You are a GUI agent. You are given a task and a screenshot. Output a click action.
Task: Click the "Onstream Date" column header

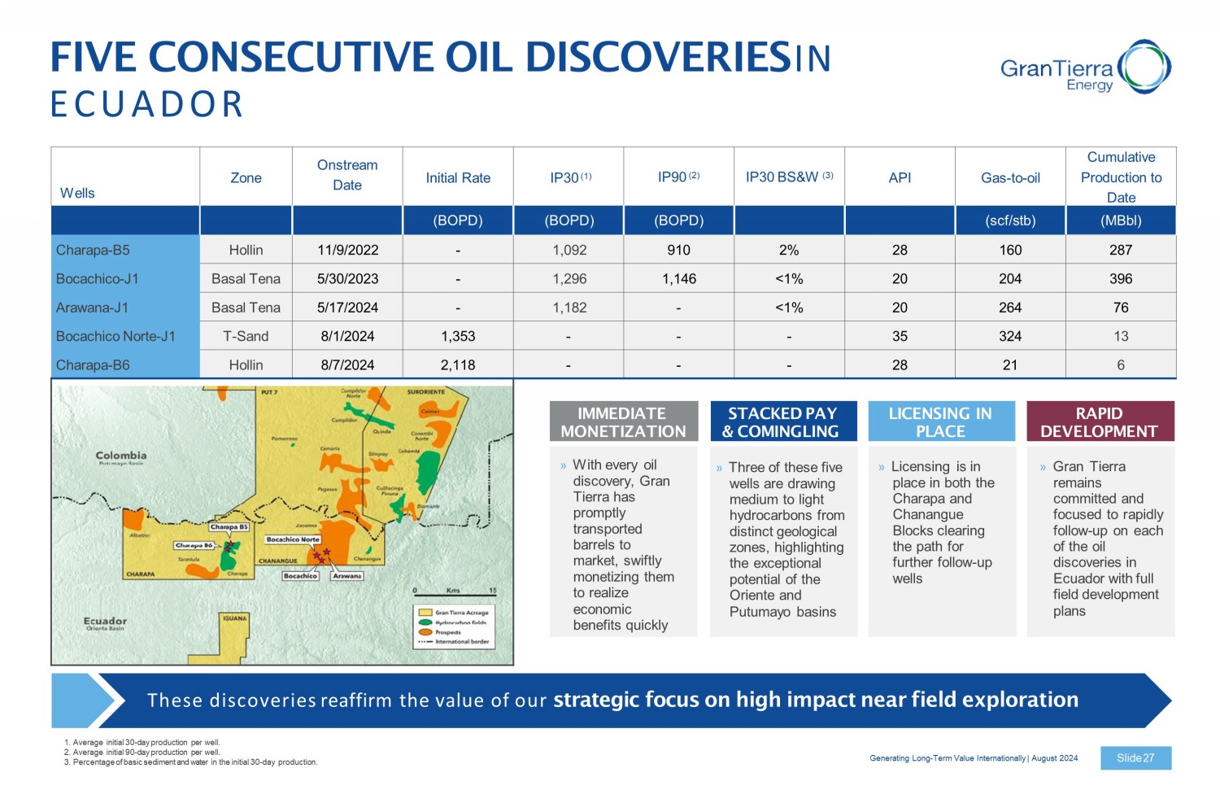pos(347,175)
